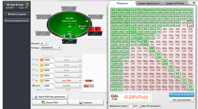
Task: Select the CO radio button
Action: (33, 70)
